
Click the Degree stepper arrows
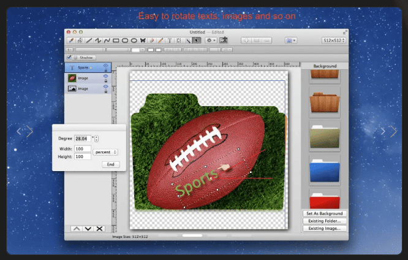tap(97, 139)
